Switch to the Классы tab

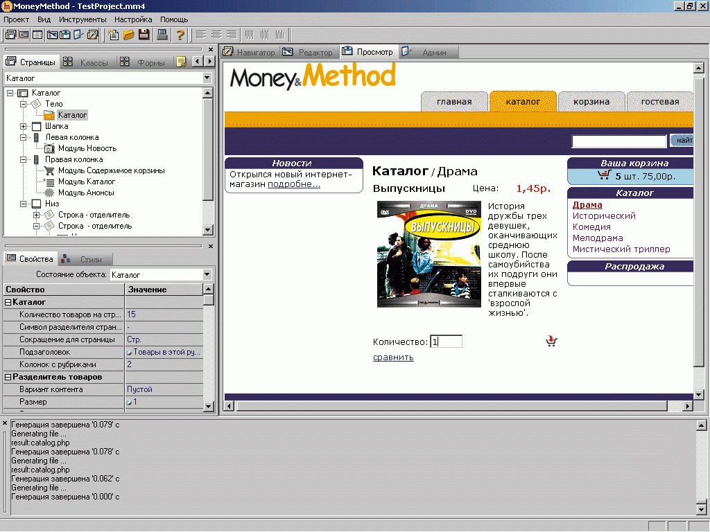click(x=88, y=62)
